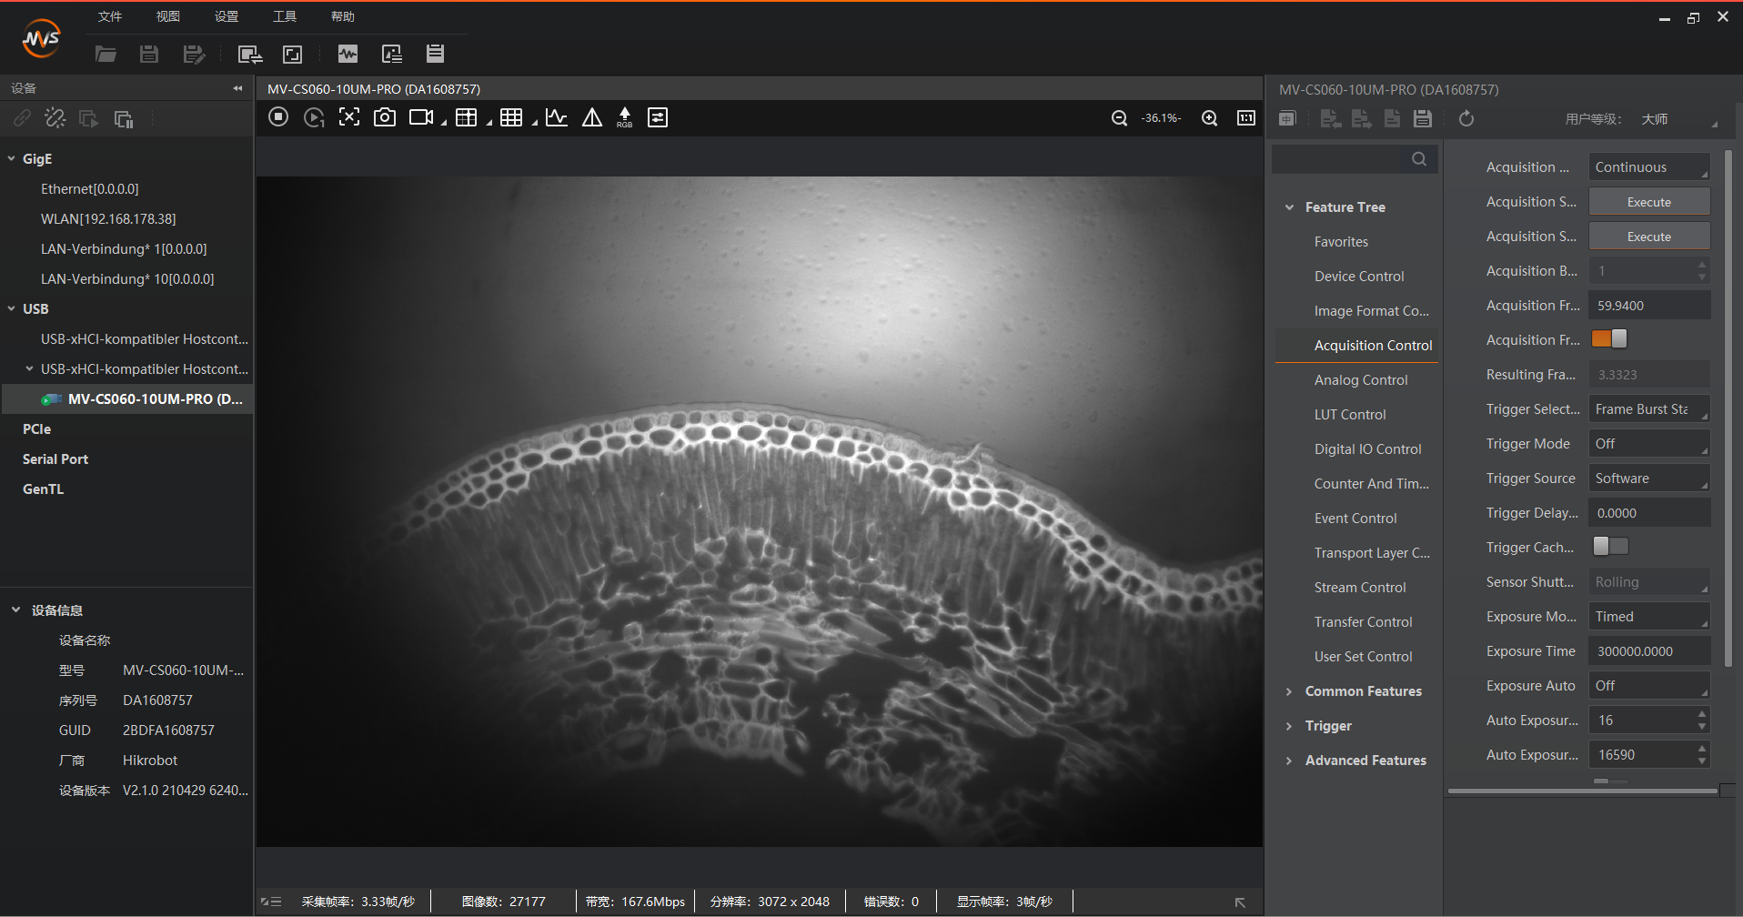Toggle Acquisition Frame Rate enable switch

pos(1609,339)
